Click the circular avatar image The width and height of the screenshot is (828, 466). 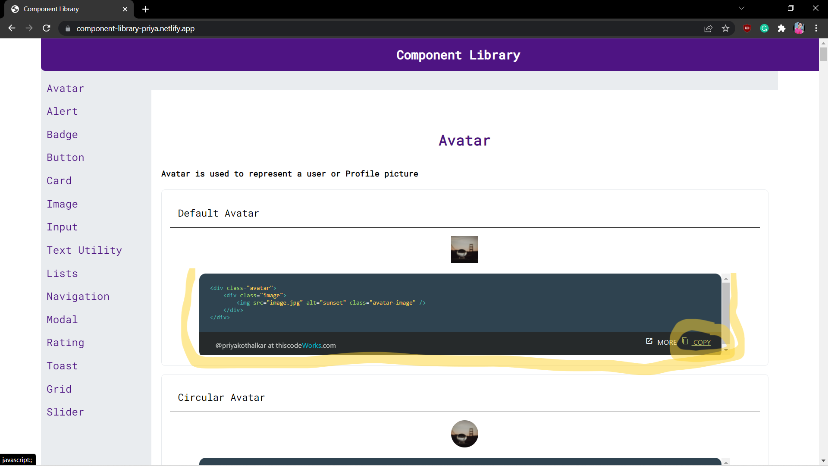click(464, 434)
